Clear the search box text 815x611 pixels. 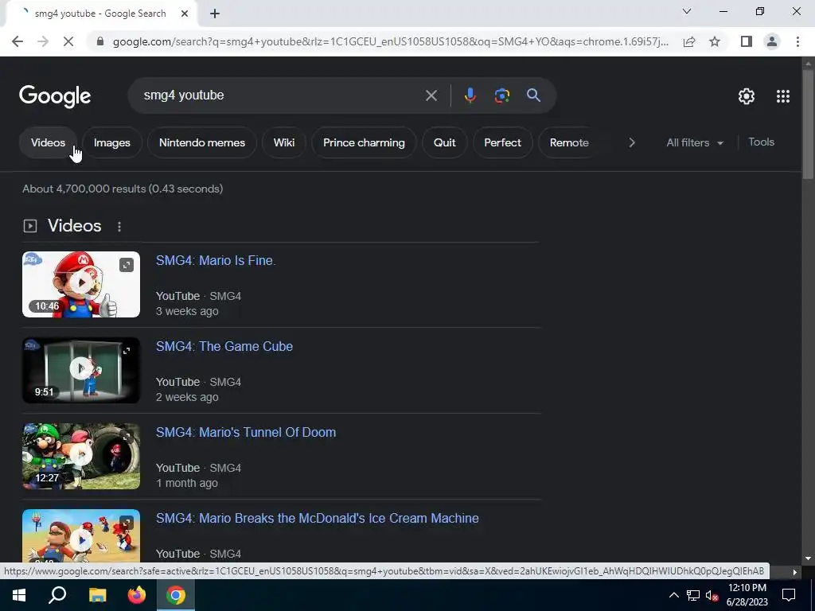[x=431, y=95]
